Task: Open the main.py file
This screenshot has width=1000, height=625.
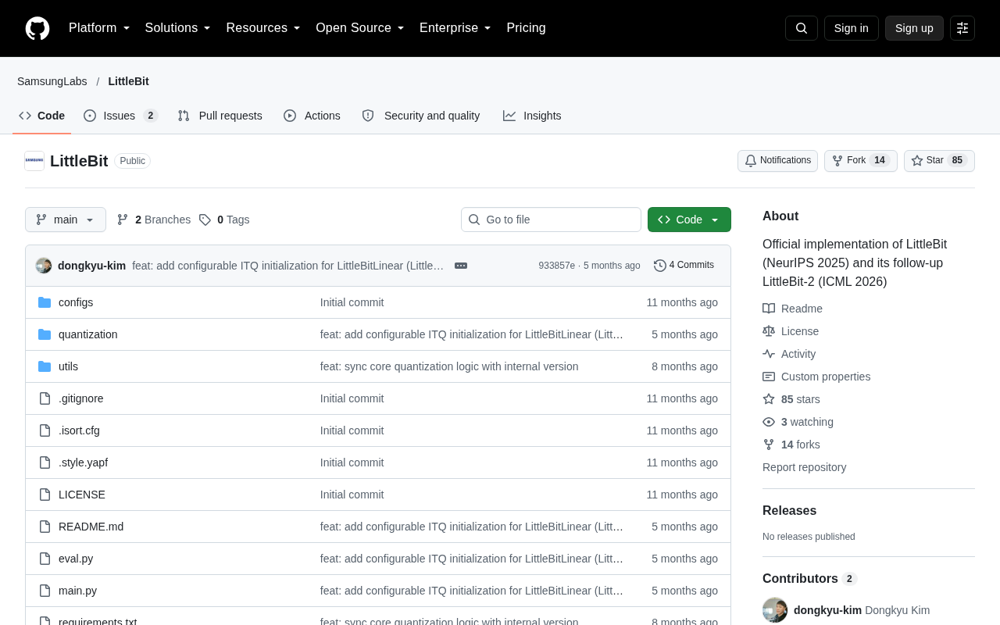Action: [77, 591]
